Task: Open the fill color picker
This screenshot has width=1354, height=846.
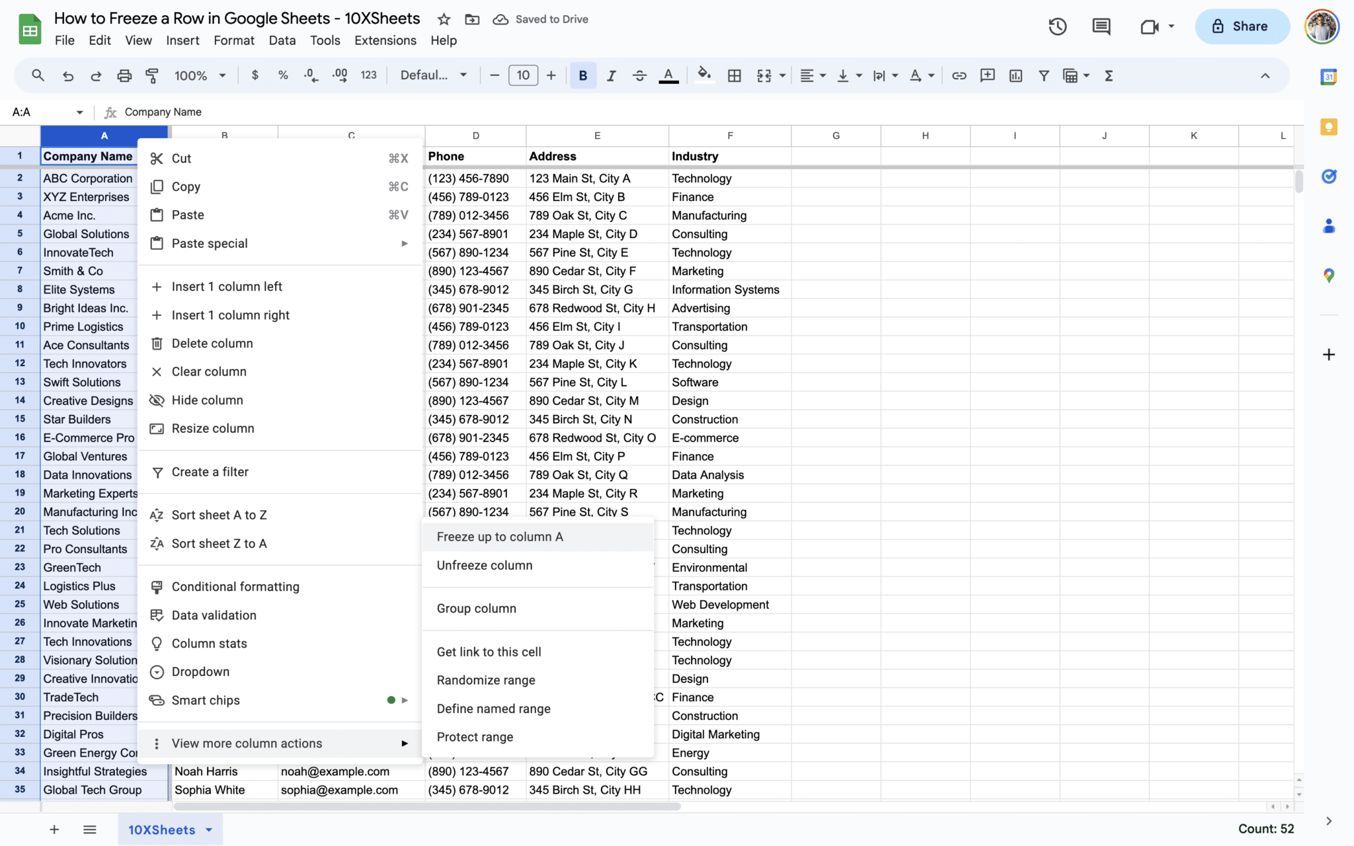Action: [x=704, y=76]
